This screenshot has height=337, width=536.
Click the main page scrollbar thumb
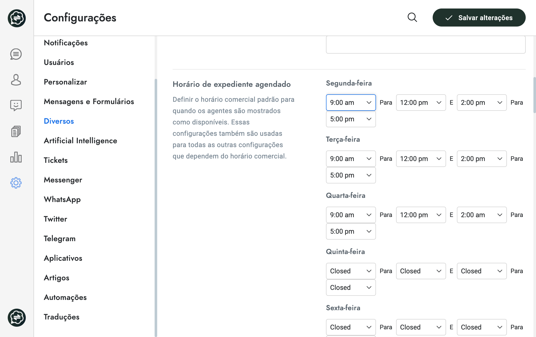tap(534, 95)
